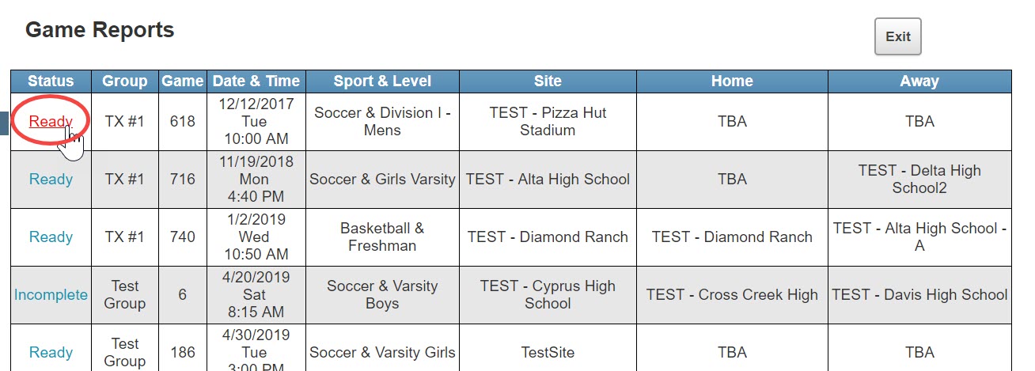
Task: Sort by the Status column header
Action: pos(51,81)
